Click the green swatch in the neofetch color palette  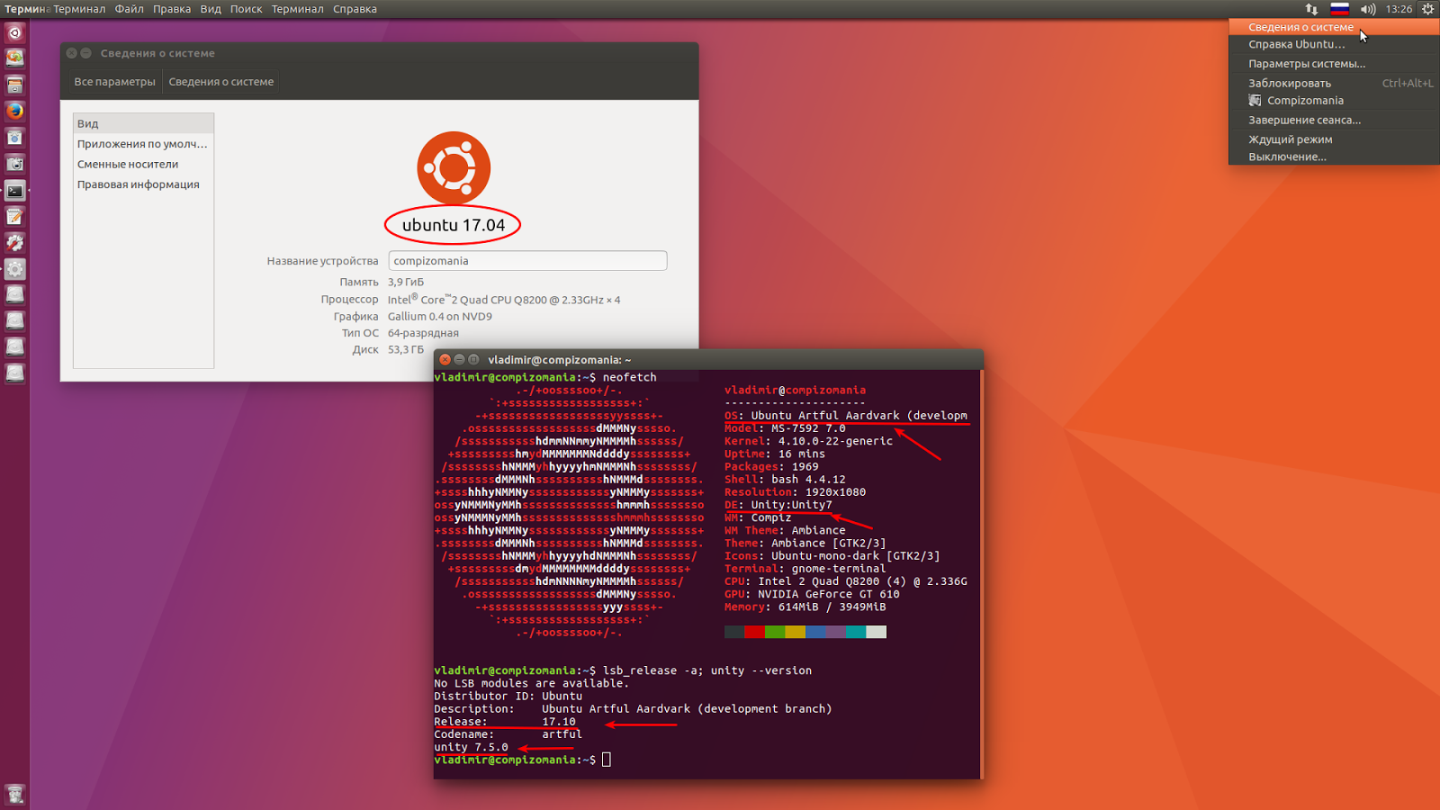[x=775, y=632]
